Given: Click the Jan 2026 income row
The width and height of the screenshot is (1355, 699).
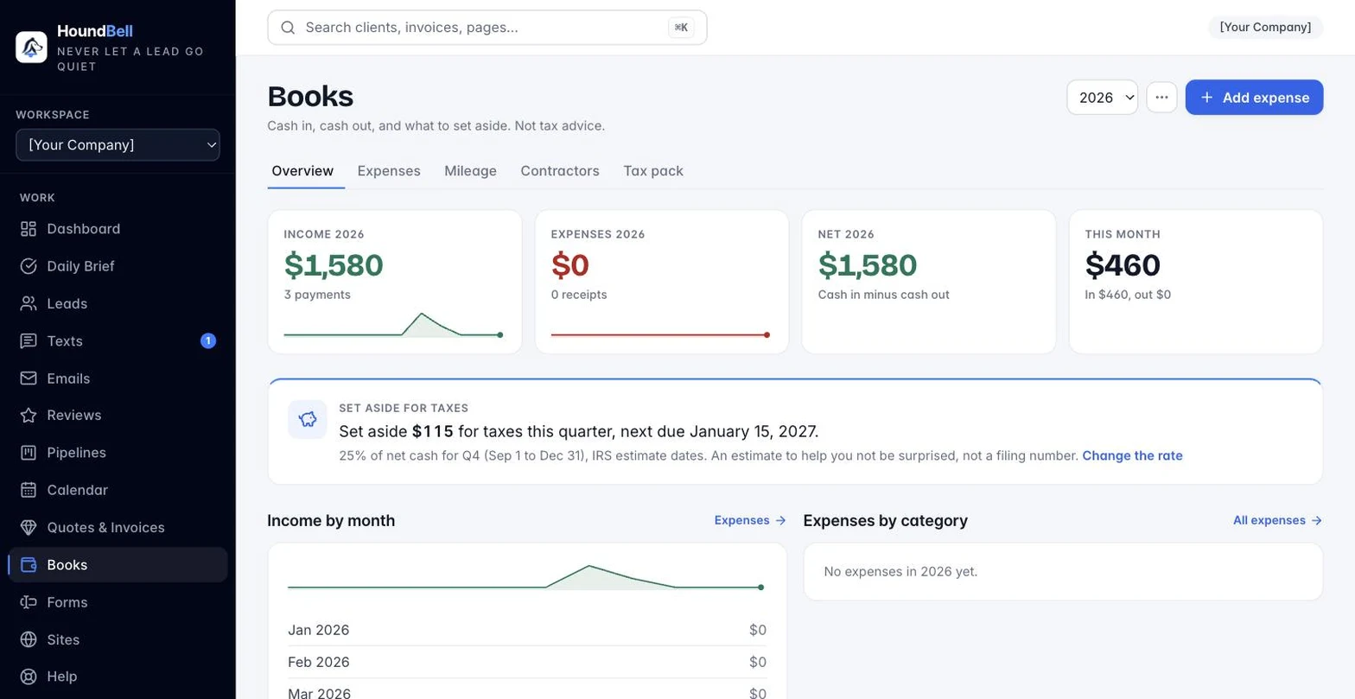Looking at the screenshot, I should pyautogui.click(x=527, y=630).
